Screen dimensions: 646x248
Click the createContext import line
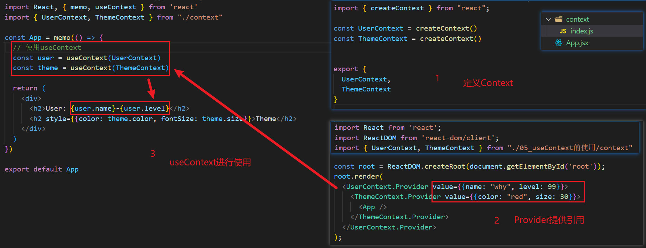pyautogui.click(x=412, y=8)
